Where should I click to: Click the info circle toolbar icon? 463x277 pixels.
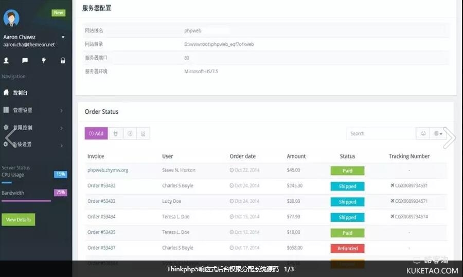click(130, 133)
